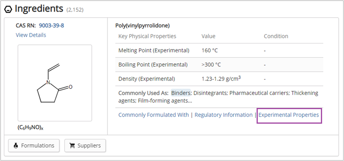Click the Poly(vinylpyrrolidone) ingredient name

(x=143, y=26)
